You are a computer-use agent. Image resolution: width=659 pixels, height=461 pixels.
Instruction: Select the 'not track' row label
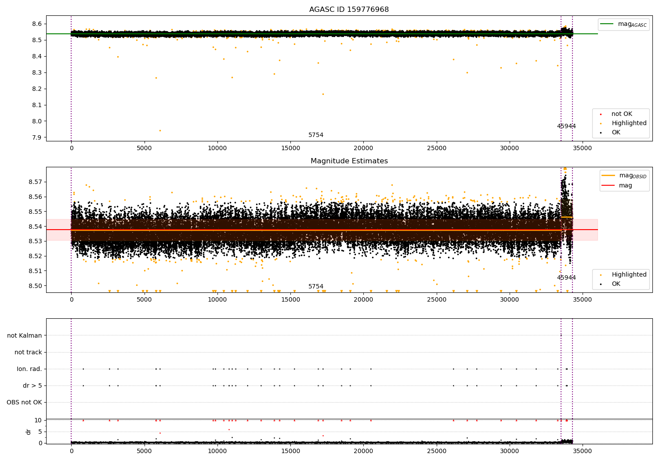coord(28,353)
